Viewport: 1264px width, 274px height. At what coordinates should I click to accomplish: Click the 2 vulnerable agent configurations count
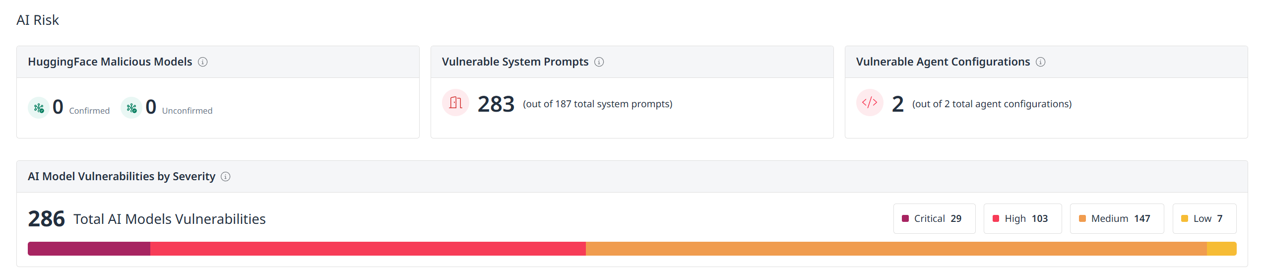pyautogui.click(x=897, y=104)
